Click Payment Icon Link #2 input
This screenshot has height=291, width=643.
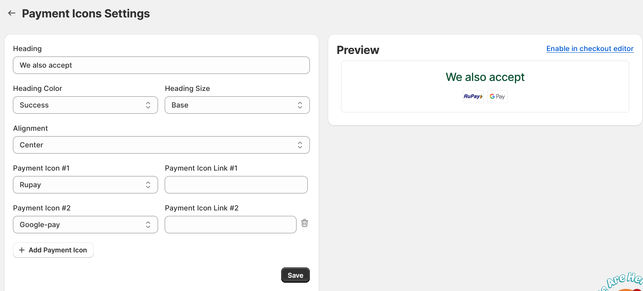click(230, 225)
